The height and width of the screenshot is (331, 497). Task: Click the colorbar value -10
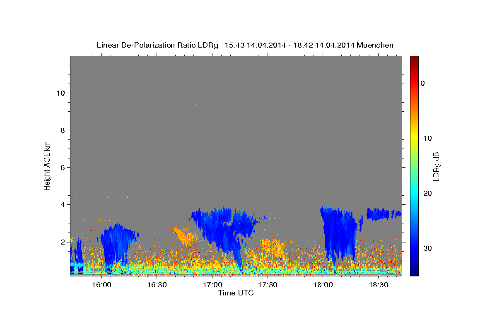click(x=427, y=138)
